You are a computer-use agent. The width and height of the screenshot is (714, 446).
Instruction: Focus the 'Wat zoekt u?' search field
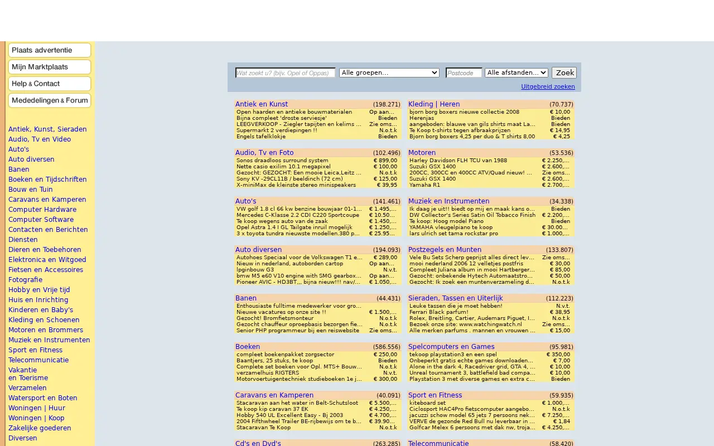tap(285, 73)
